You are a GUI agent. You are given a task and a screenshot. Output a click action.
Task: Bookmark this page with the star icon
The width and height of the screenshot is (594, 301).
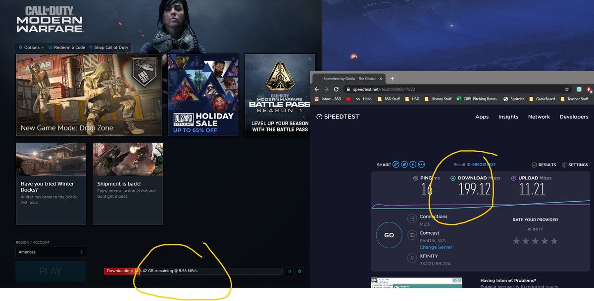click(566, 89)
